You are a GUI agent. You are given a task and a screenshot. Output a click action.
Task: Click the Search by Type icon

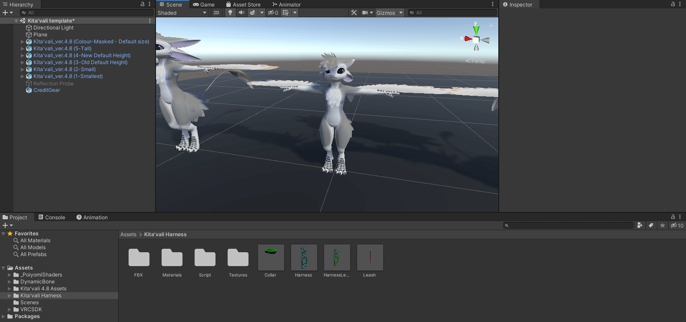click(x=640, y=225)
